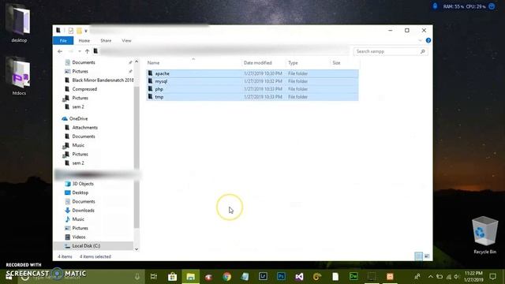Click the taskbar microphone icon
This screenshot has width=505, height=284.
[137, 276]
